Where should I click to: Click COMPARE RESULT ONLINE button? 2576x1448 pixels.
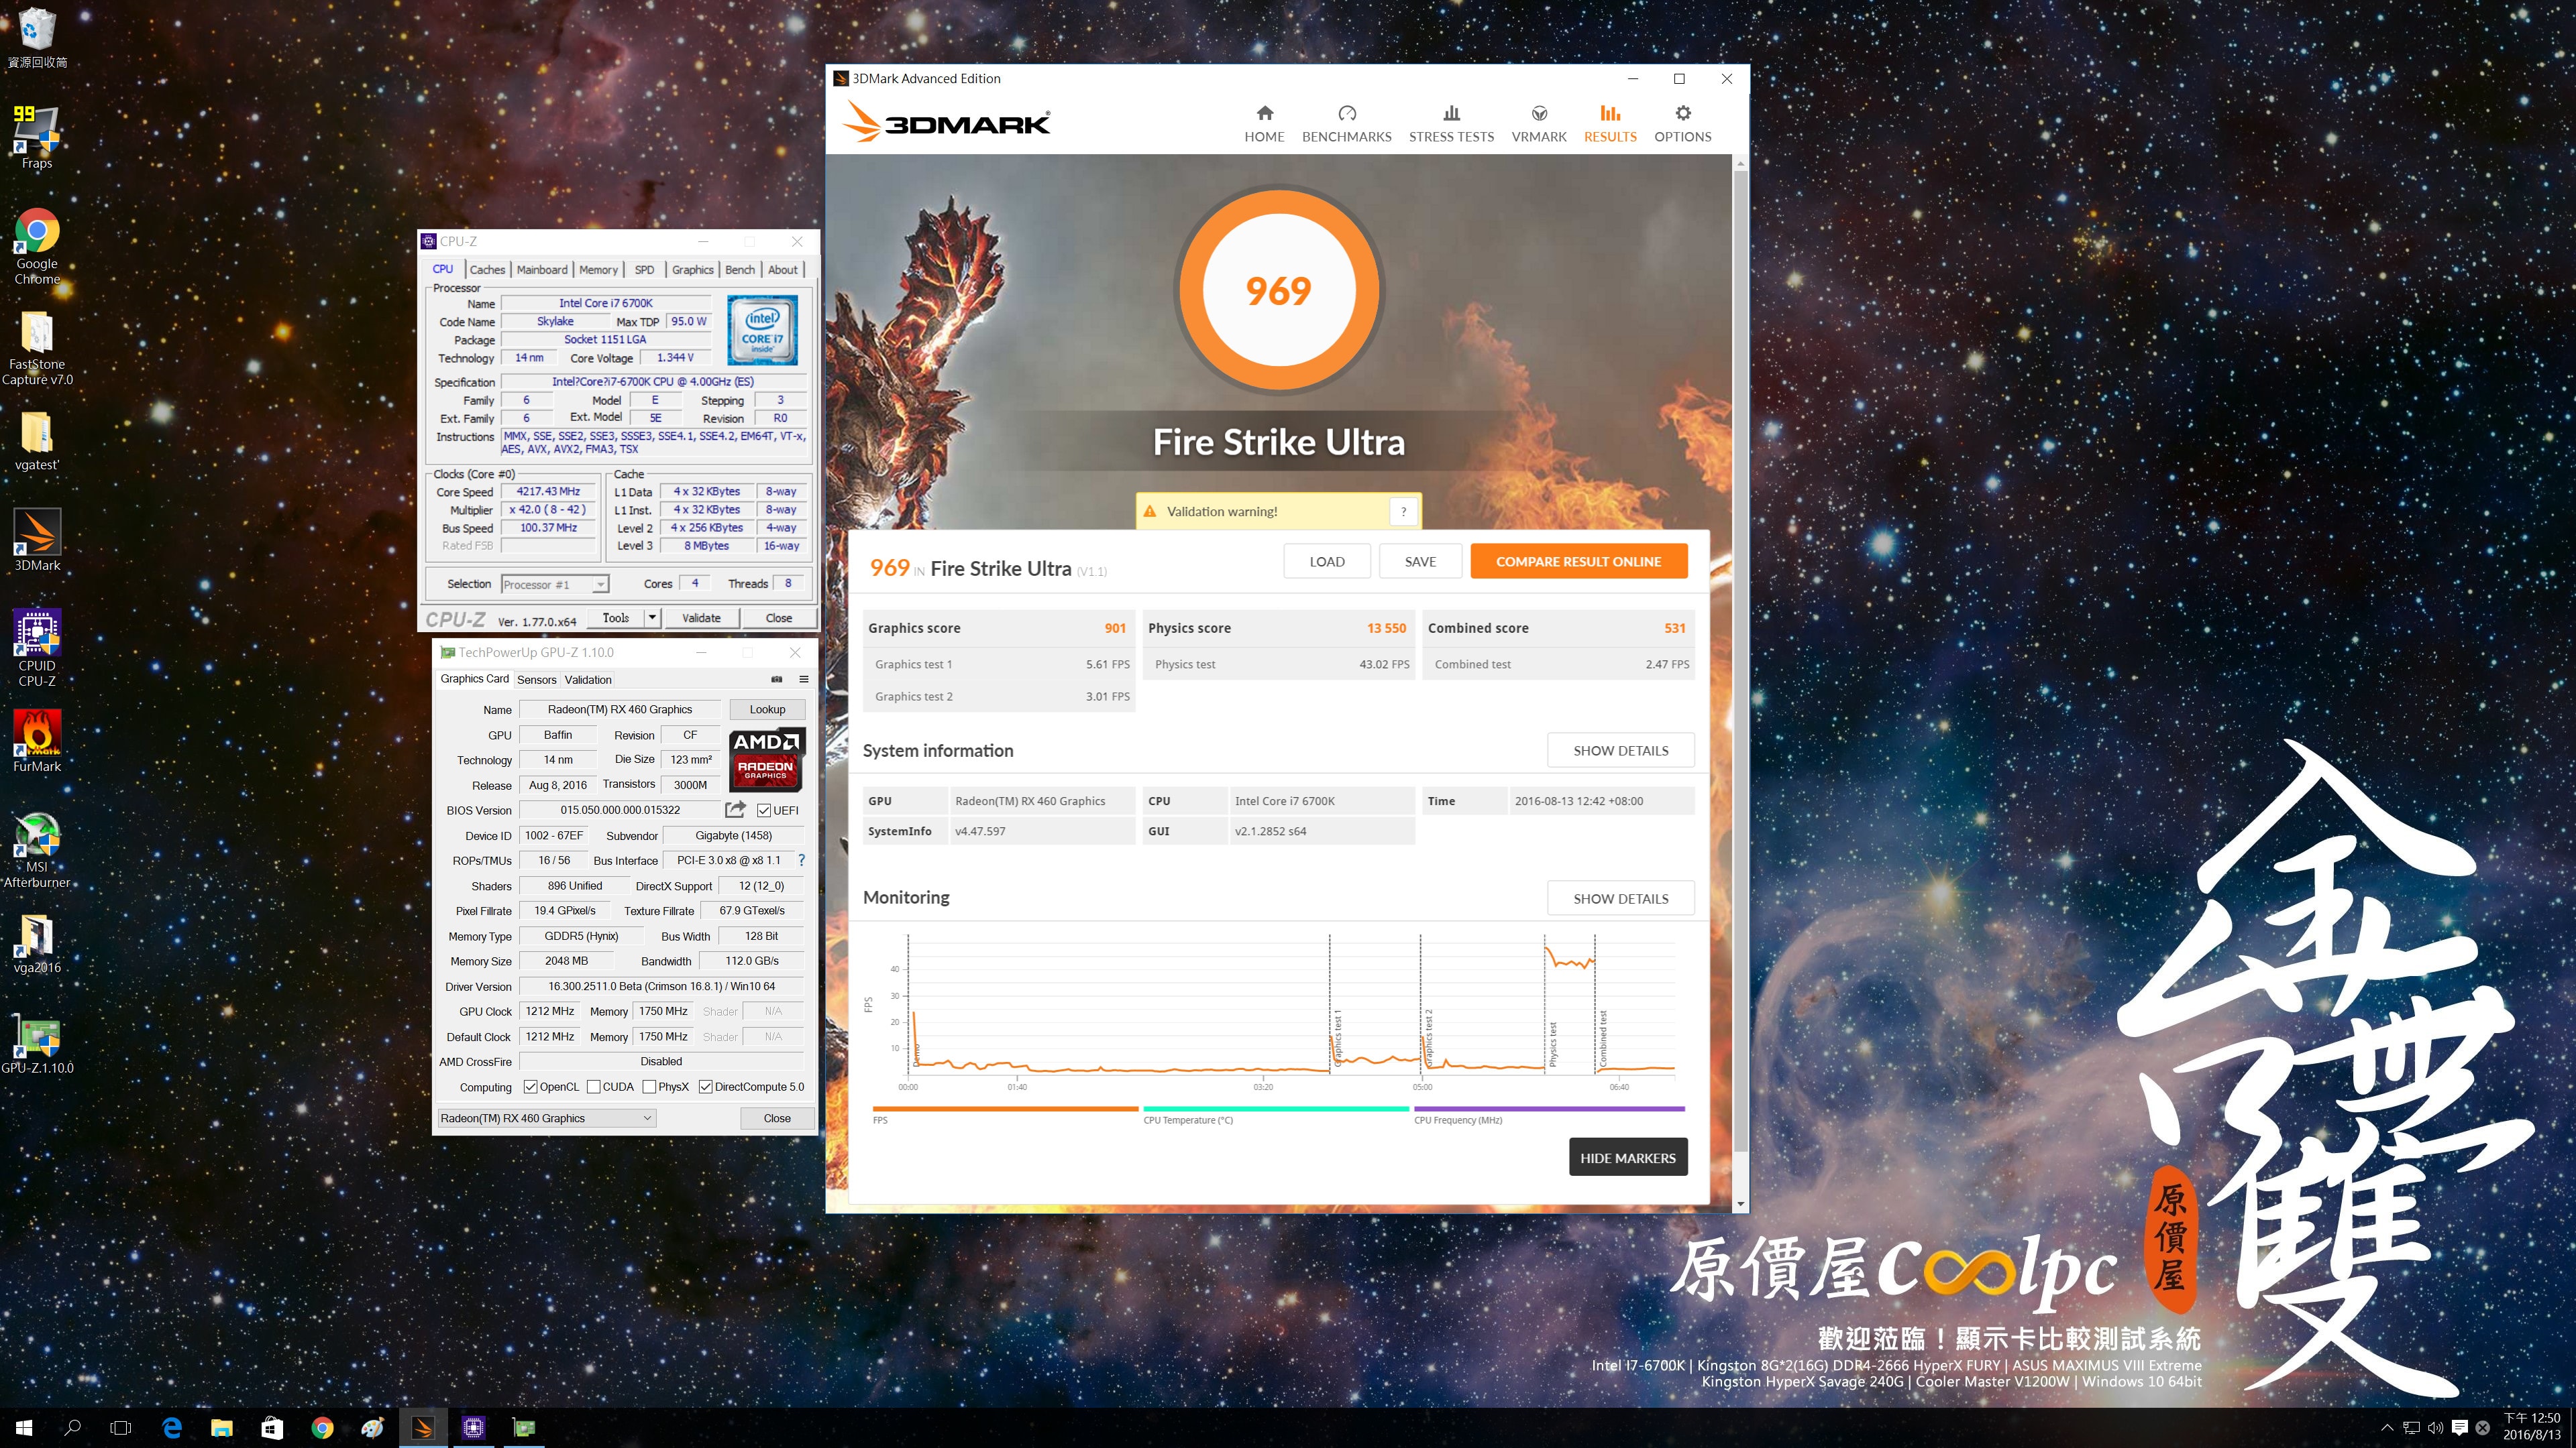1578,562
